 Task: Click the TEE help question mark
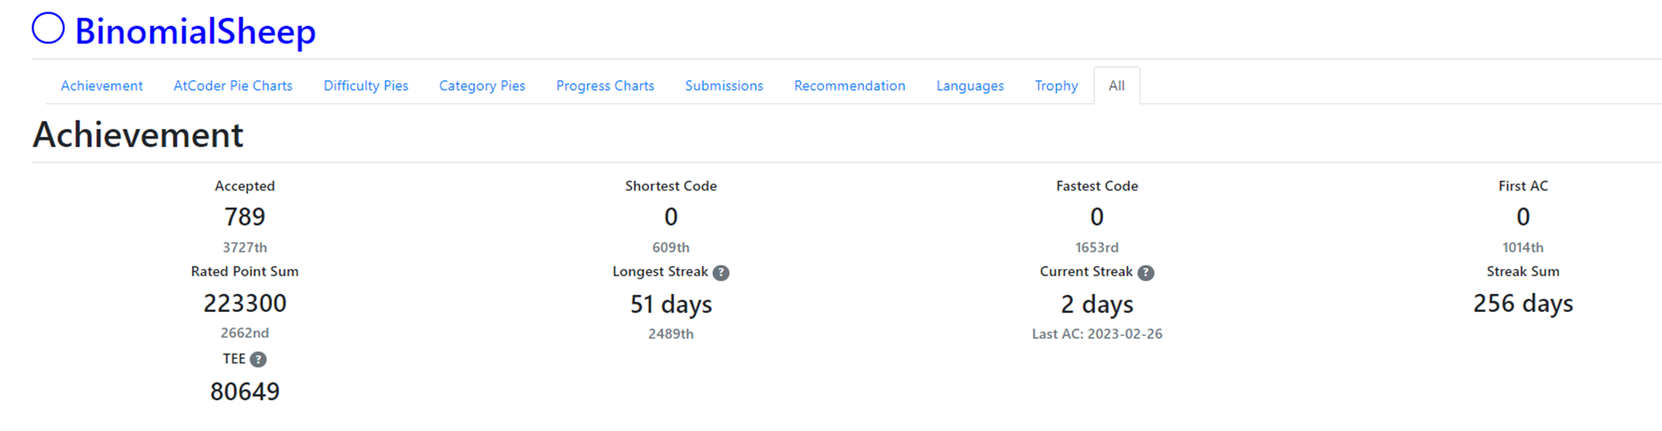258,360
